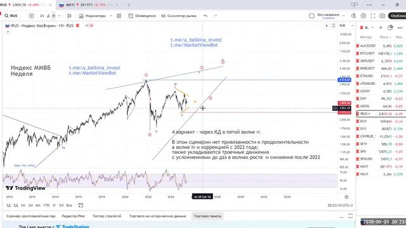This screenshot has width=406, height=228.
Task: Set the 1Д date range
Action: [8, 205]
